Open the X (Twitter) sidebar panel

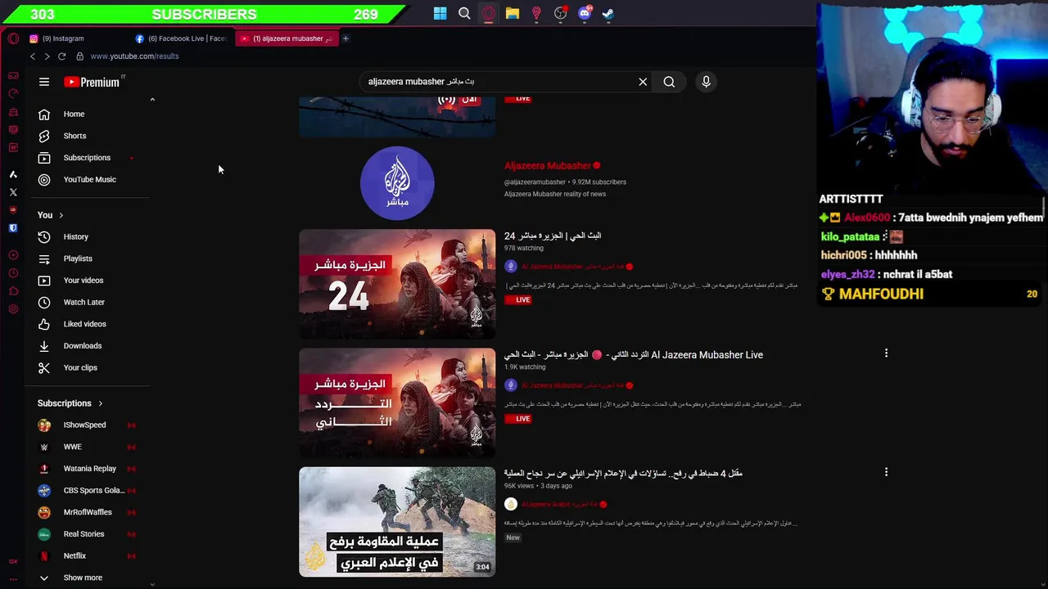point(13,192)
